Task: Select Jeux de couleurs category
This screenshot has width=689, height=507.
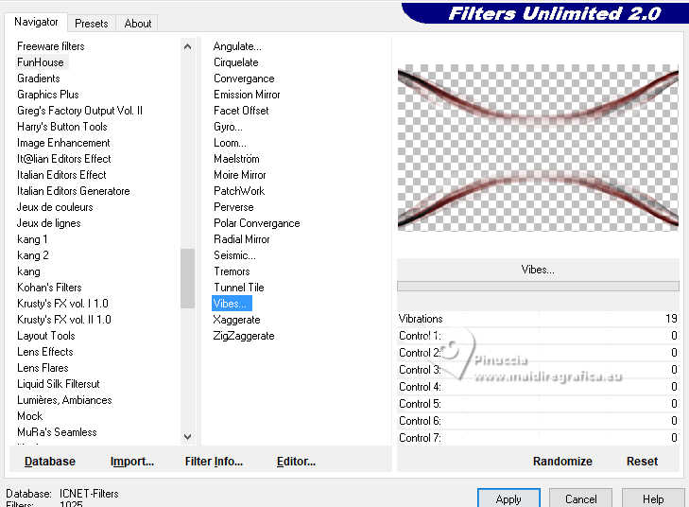Action: tap(55, 207)
